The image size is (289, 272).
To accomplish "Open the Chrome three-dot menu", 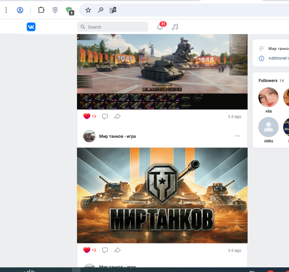I will [x=6, y=10].
